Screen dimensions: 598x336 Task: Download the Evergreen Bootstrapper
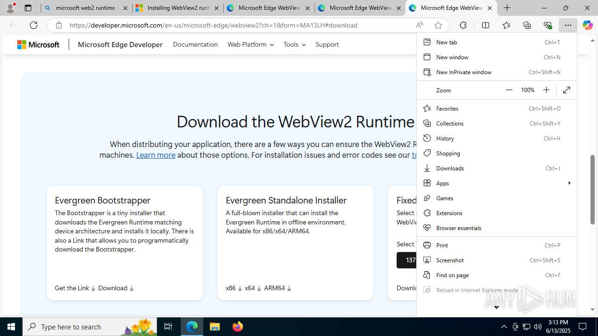[x=116, y=288]
